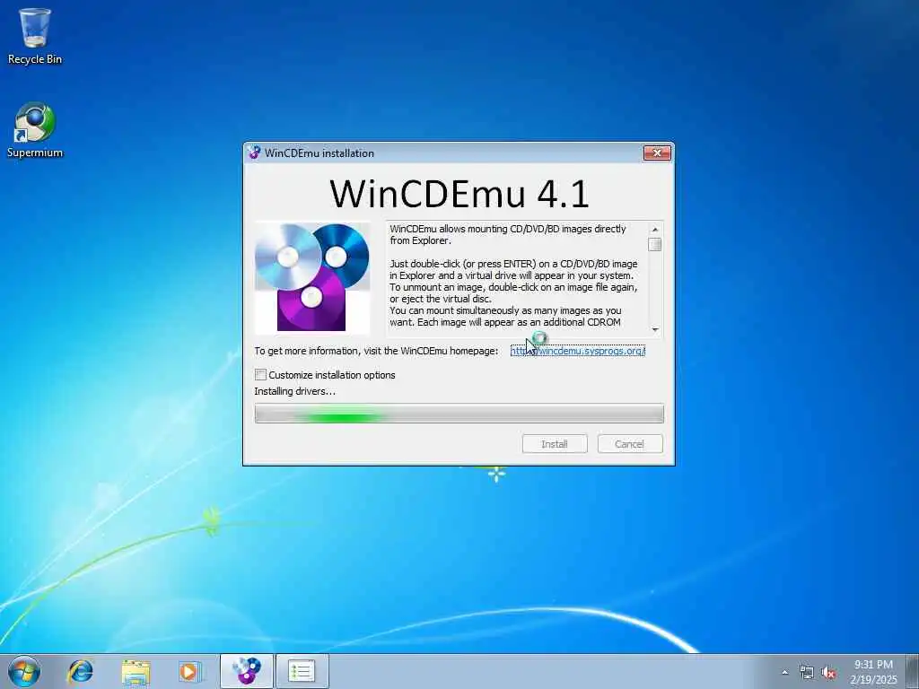This screenshot has height=689, width=919.
Task: Open the clock showing 9:31 PM
Action: [x=873, y=671]
